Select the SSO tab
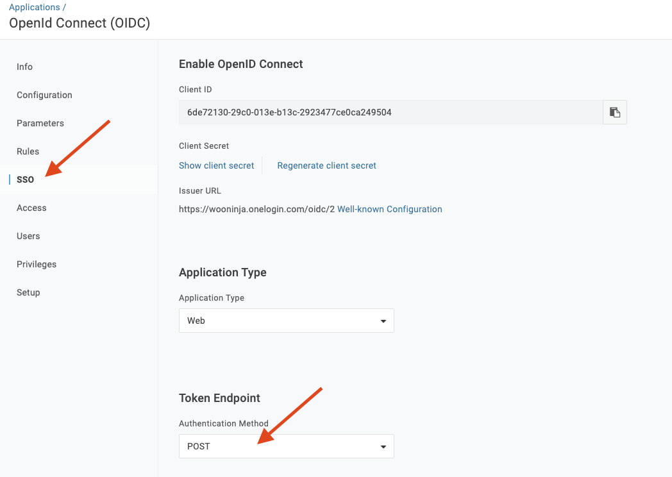 26,180
